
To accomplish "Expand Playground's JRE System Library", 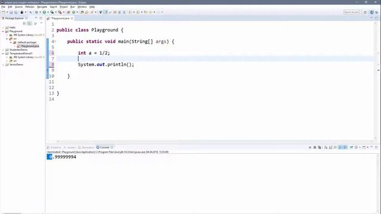I will [x=7, y=35].
